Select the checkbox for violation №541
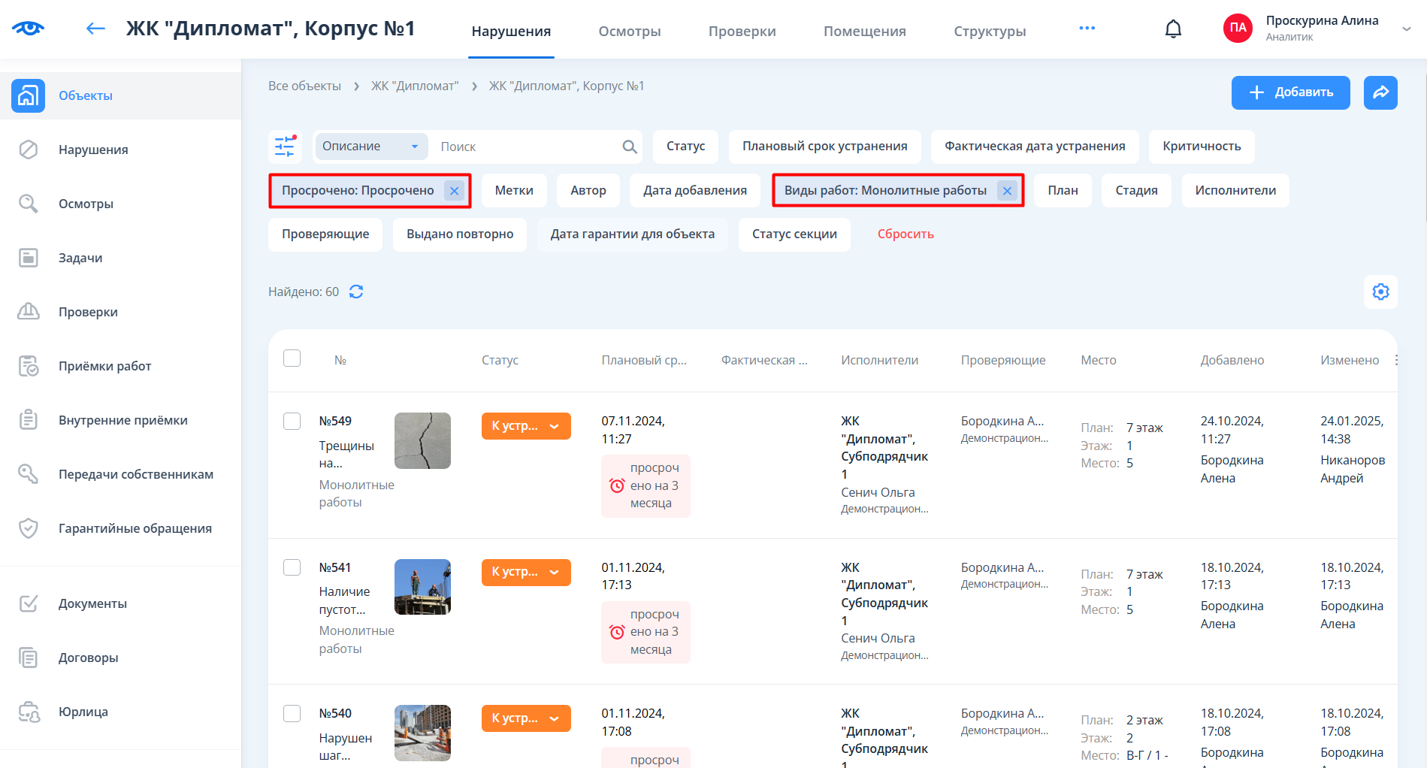1427x768 pixels. click(292, 567)
